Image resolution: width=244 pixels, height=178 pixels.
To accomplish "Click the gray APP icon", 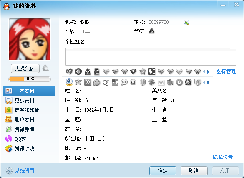I will coord(115,82).
